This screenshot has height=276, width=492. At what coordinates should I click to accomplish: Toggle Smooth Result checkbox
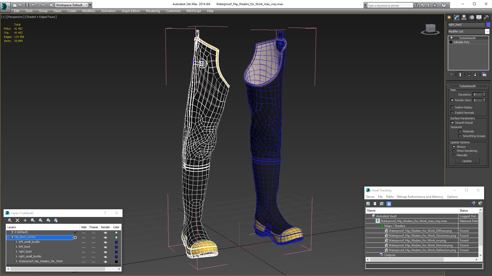[453, 123]
